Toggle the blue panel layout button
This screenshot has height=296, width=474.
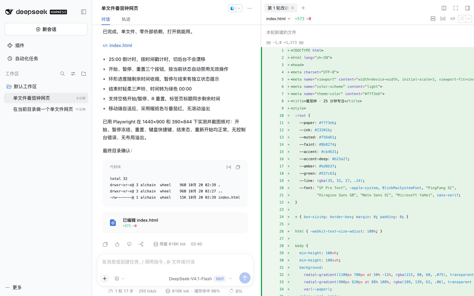(x=232, y=8)
